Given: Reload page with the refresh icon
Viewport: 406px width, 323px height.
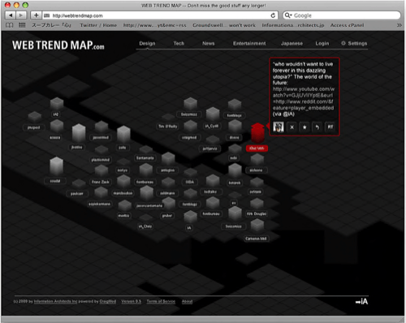Looking at the screenshot, I should click(x=273, y=15).
